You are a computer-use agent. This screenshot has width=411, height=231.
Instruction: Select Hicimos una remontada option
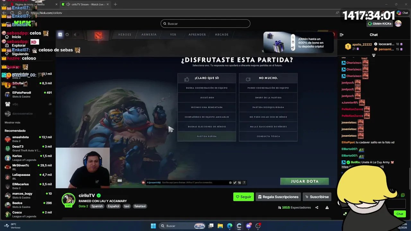[207, 107]
